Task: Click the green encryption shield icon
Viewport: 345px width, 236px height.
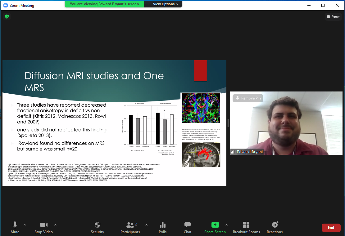Action: [7, 16]
